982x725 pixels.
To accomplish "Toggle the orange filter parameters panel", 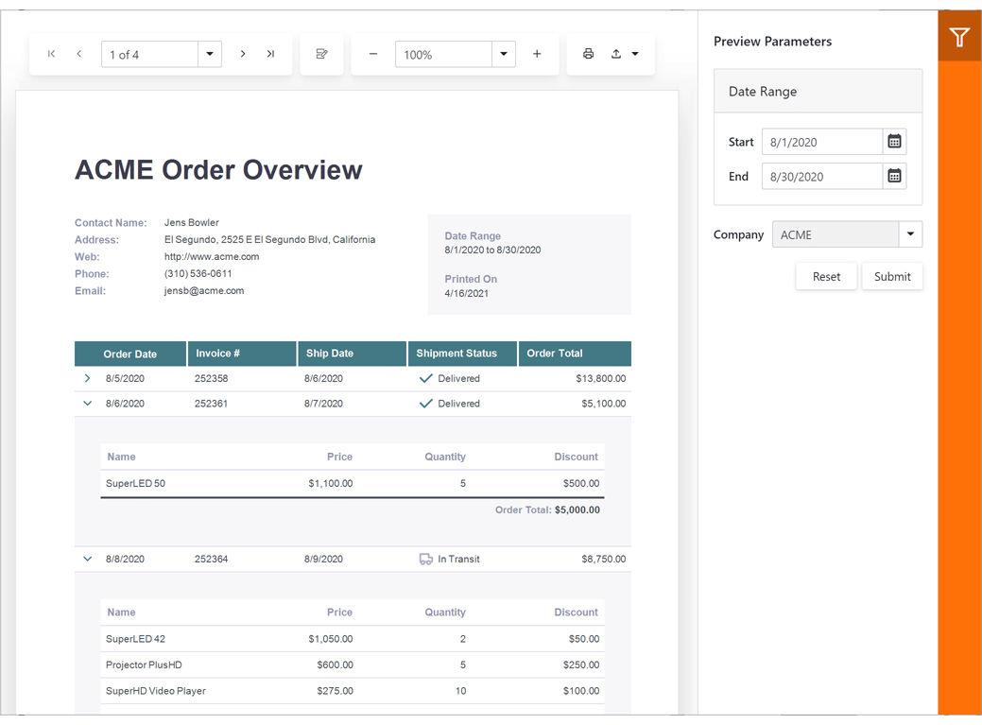I will point(958,37).
